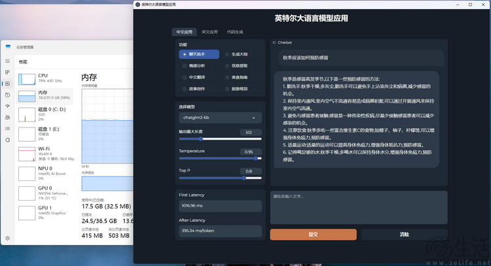Click the 24.5/36.5 GB committed value

[x=100, y=221]
